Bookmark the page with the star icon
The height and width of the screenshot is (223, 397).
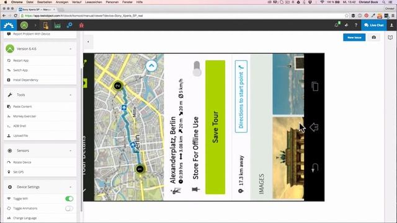tap(347, 15)
